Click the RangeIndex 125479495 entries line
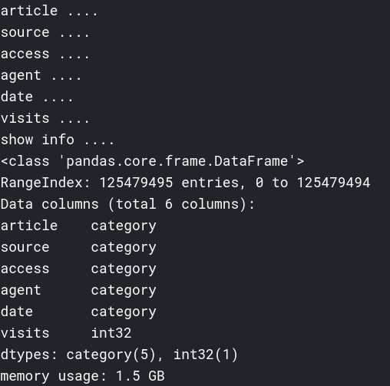This screenshot has height=386, width=390. coord(185,183)
